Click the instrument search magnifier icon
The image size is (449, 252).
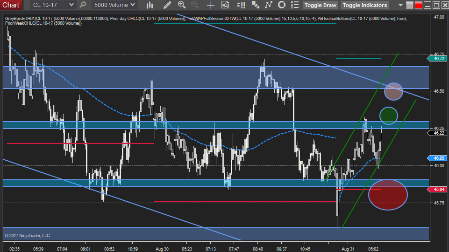[x=83, y=5]
